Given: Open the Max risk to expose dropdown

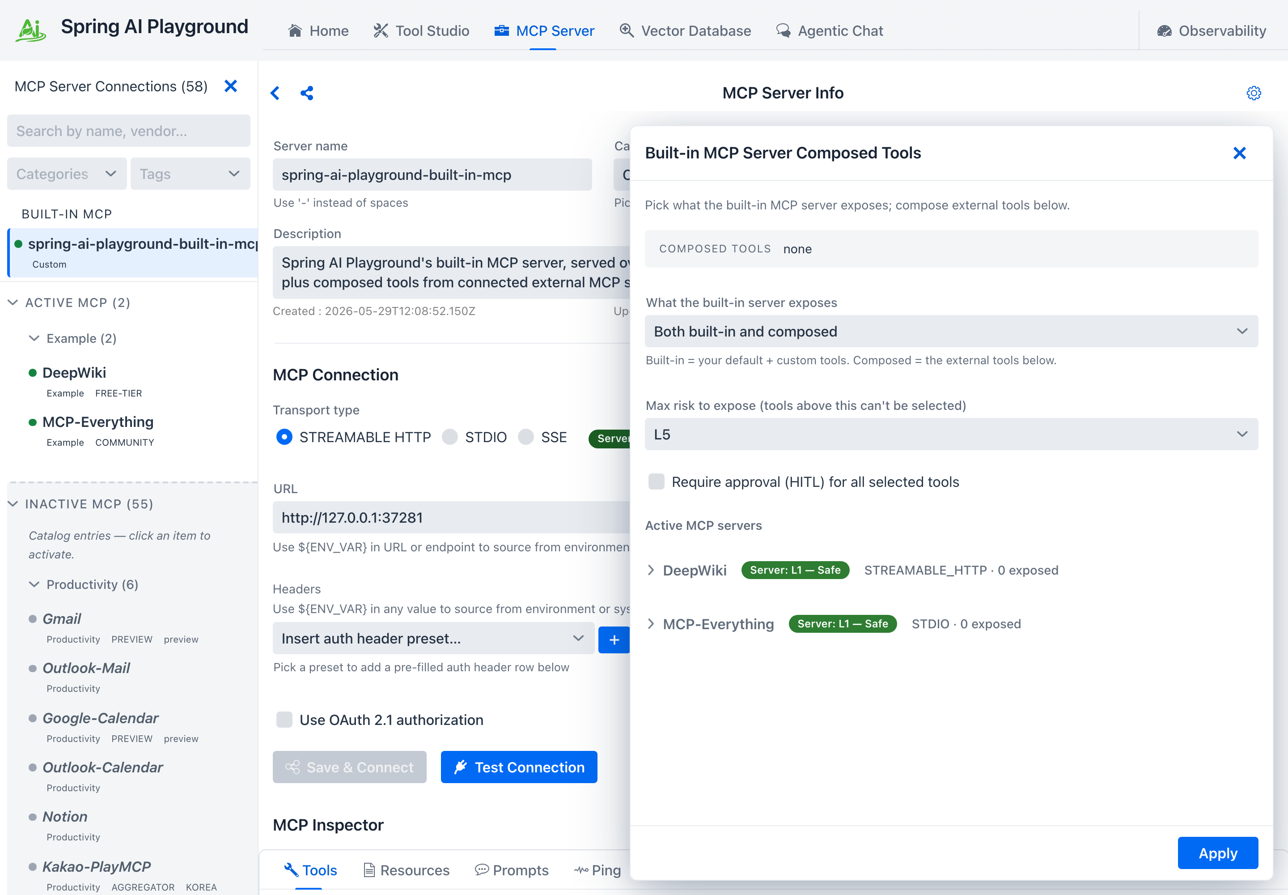Looking at the screenshot, I should point(951,434).
